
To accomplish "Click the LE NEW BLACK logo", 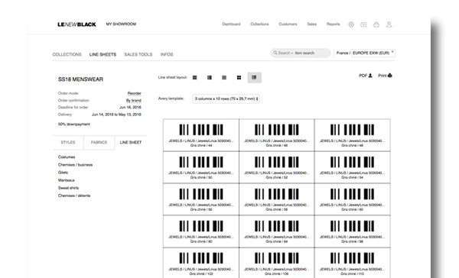I will 76,24.
